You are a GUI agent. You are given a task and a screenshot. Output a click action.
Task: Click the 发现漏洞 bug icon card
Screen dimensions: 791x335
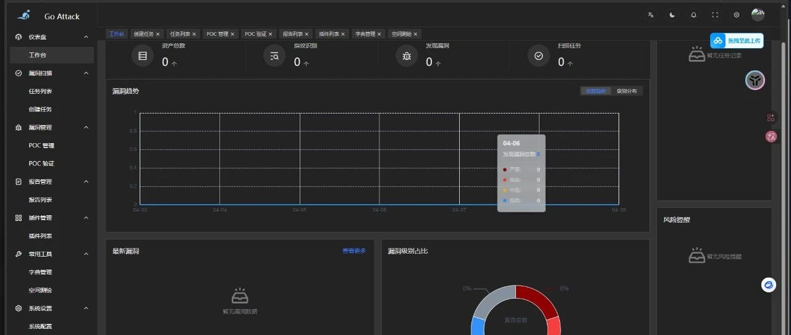tap(407, 56)
